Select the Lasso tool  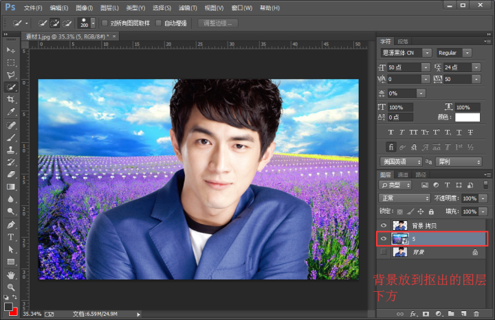point(11,75)
